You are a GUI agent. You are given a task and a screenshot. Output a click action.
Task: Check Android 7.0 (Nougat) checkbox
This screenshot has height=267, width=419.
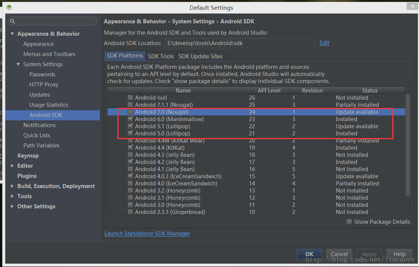[x=130, y=112]
